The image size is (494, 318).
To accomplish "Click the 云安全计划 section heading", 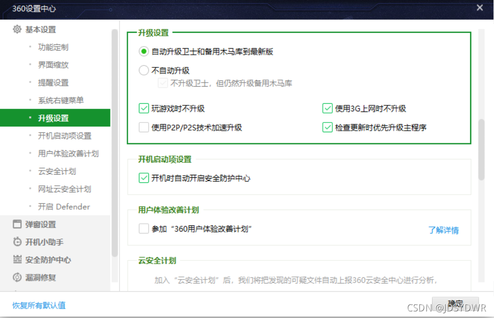I will pyautogui.click(x=157, y=261).
